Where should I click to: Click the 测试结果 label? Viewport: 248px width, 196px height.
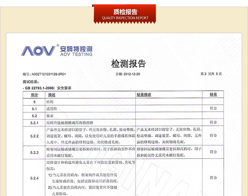(31, 82)
